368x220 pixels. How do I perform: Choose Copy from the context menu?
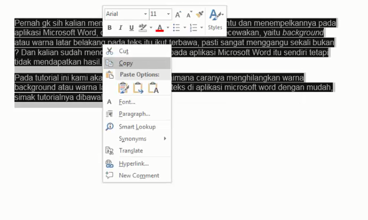[x=137, y=63]
